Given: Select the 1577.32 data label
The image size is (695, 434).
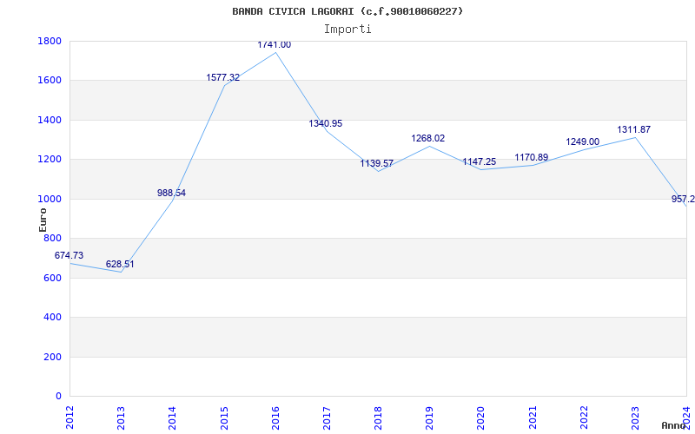Looking at the screenshot, I should (x=223, y=78).
